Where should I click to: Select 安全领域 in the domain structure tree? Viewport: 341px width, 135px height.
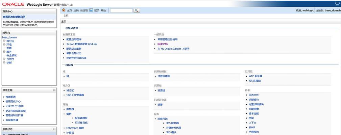11,55
